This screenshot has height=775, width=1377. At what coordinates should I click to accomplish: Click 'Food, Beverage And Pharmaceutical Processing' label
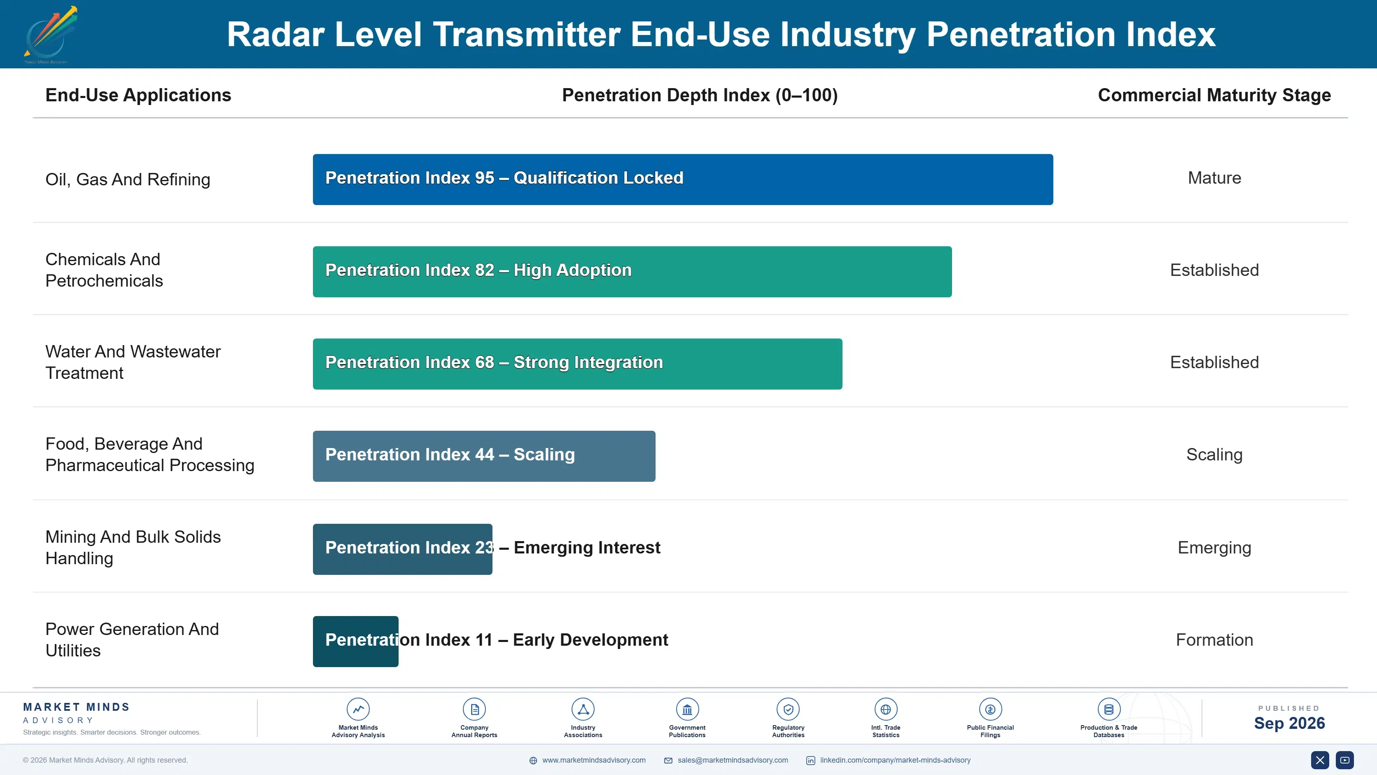click(x=149, y=455)
